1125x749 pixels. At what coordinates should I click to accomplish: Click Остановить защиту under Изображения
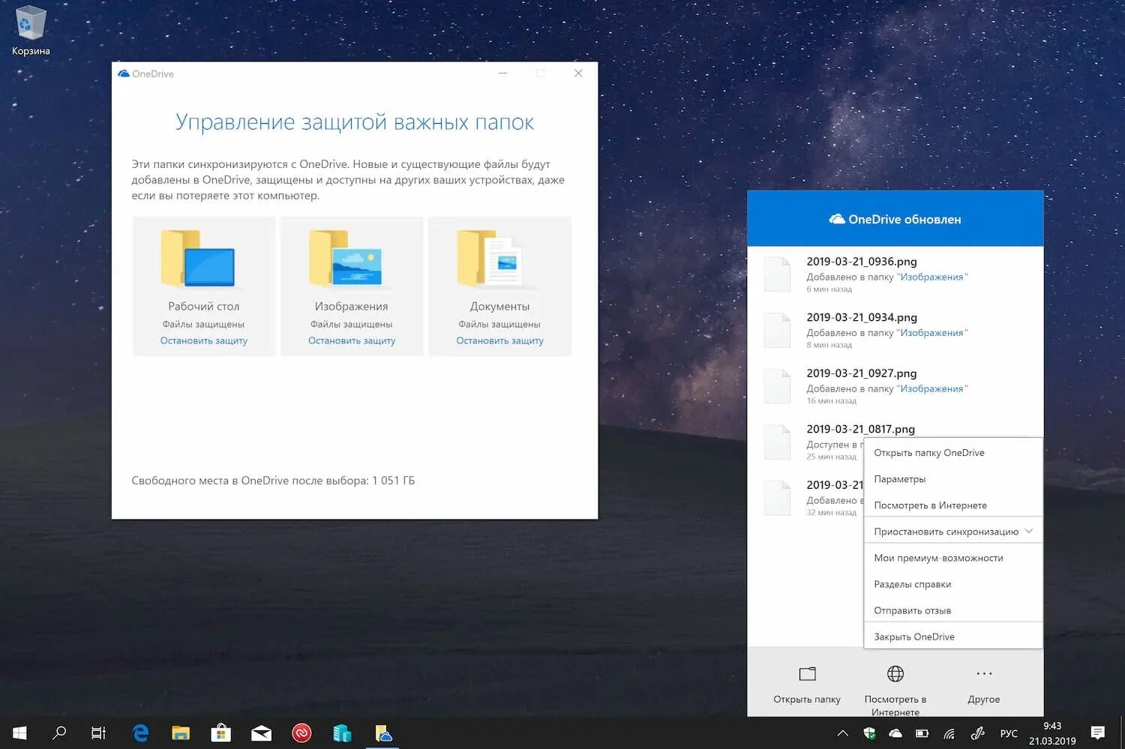351,340
